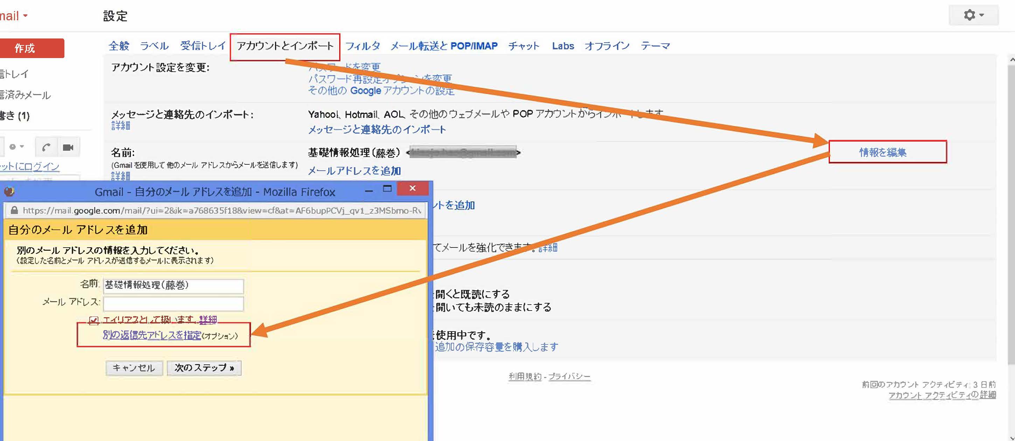This screenshot has width=1015, height=441.
Task: Expand the Gmail product dropdown at top left
Action: pos(25,16)
